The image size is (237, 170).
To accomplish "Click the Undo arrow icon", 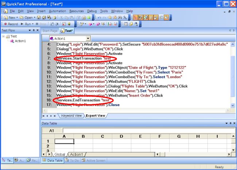I will [99, 17].
